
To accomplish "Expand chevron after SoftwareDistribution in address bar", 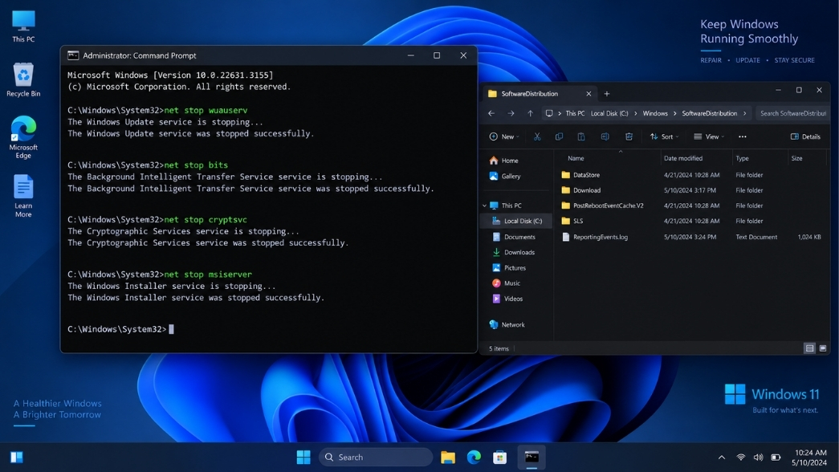I will click(x=744, y=113).
